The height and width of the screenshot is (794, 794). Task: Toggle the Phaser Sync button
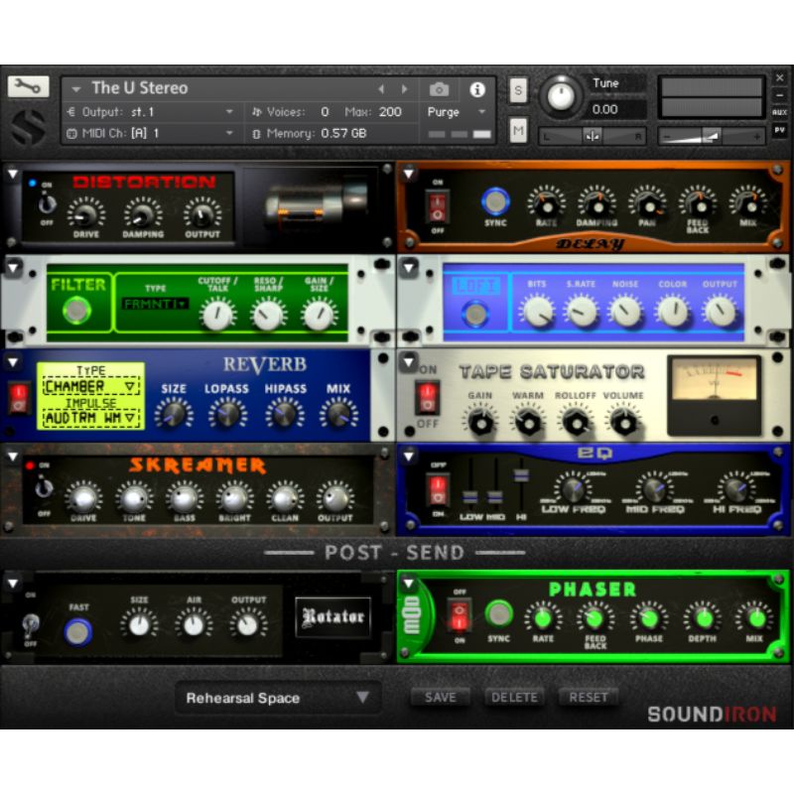point(499,613)
